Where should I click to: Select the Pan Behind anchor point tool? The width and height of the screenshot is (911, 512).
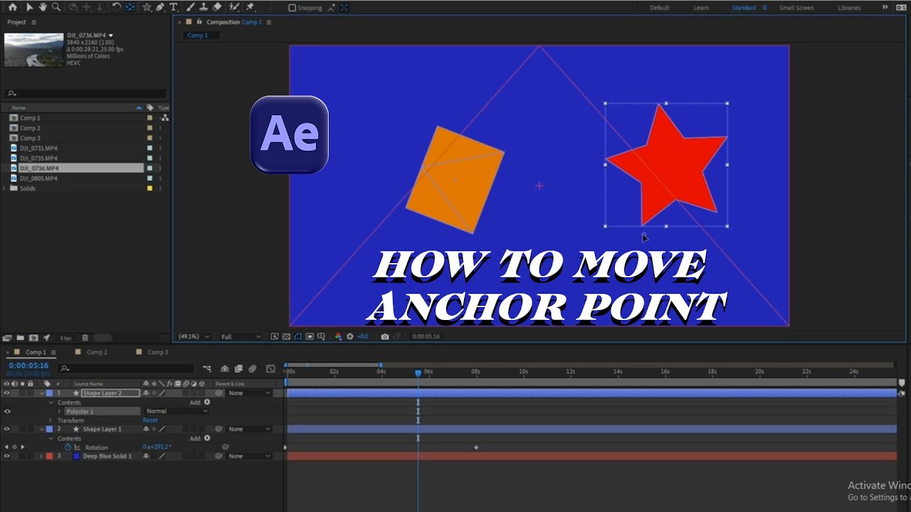point(130,7)
